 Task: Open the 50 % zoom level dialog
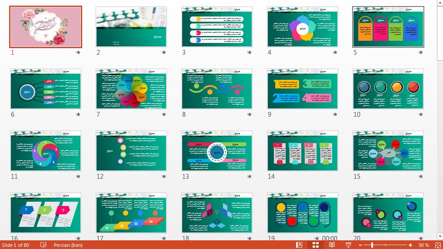tap(423, 245)
